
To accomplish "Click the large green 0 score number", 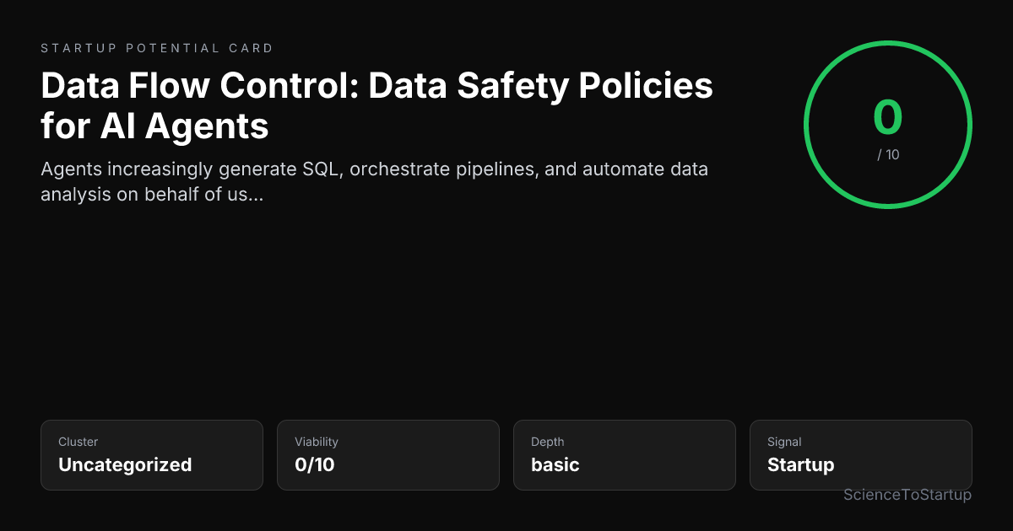I will pyautogui.click(x=888, y=118).
